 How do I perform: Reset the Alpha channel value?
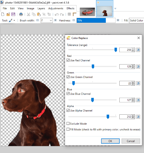[138, 117]
